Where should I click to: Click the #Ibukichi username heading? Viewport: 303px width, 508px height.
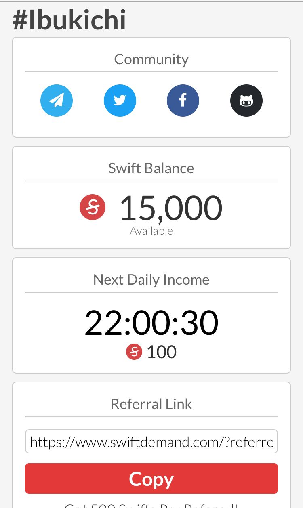[69, 20]
